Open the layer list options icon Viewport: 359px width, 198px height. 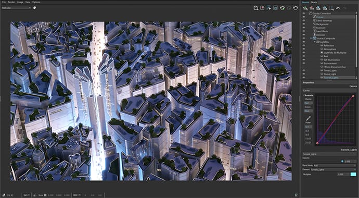(x=331, y=8)
